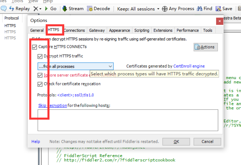
Task: Click the X remove sessions icon
Action: click(x=36, y=9)
